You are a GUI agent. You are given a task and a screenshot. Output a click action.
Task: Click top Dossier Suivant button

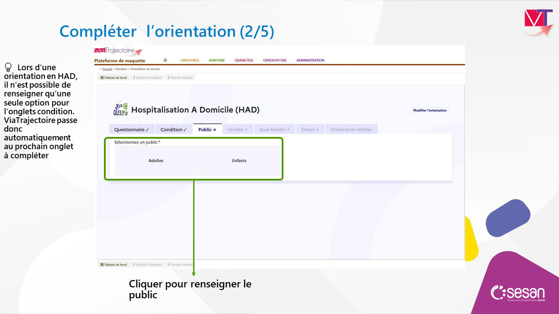coord(180,78)
